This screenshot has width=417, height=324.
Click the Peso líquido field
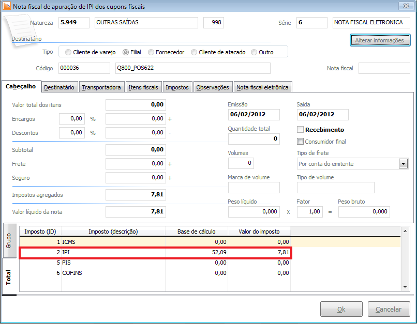point(254,212)
